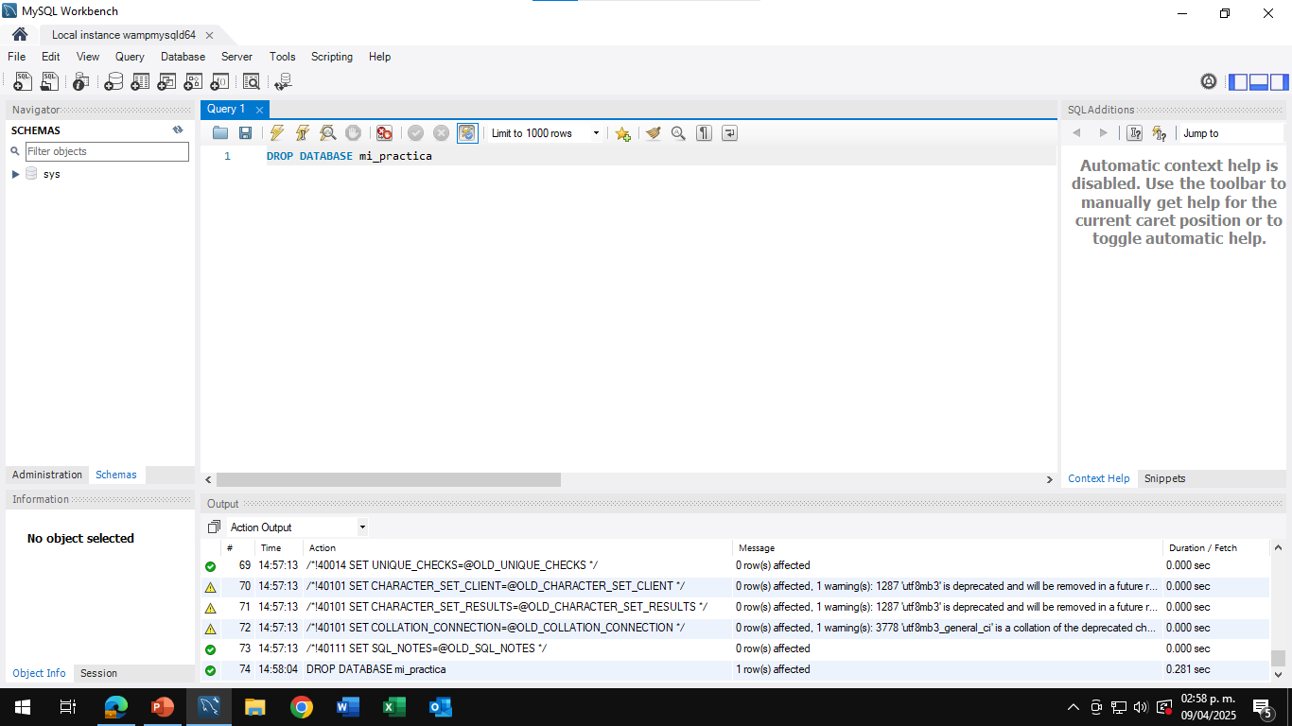
Task: Toggle automatic context help icon
Action: 1160,133
